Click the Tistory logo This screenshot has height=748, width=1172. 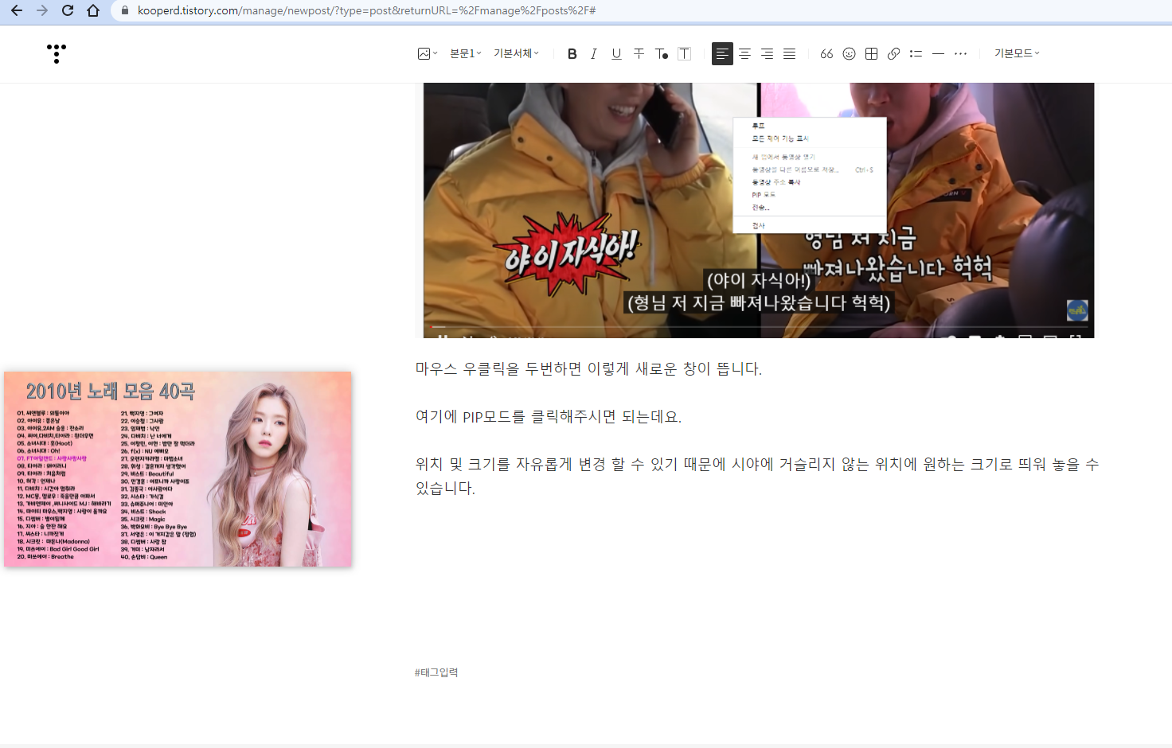coord(57,53)
